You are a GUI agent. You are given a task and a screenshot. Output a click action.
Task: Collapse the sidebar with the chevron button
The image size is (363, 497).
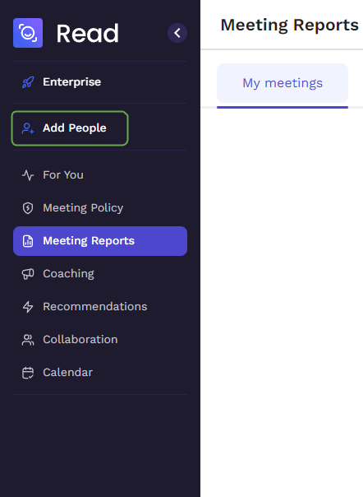[177, 33]
